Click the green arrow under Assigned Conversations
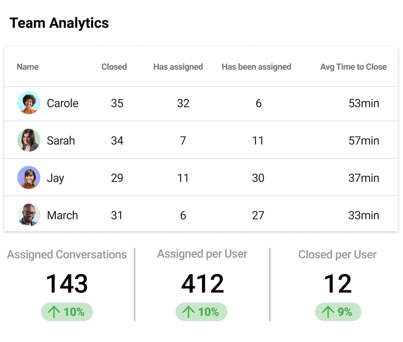The width and height of the screenshot is (403, 342). coord(54,312)
